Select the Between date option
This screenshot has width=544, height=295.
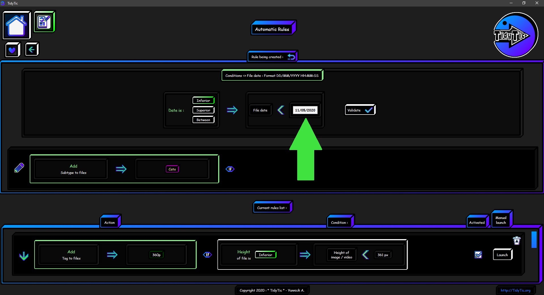(203, 120)
